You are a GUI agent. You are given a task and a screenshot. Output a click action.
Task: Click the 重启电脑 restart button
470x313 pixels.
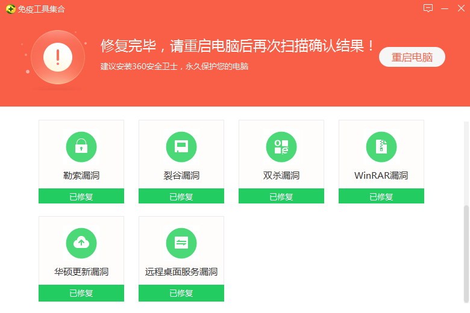tap(412, 57)
